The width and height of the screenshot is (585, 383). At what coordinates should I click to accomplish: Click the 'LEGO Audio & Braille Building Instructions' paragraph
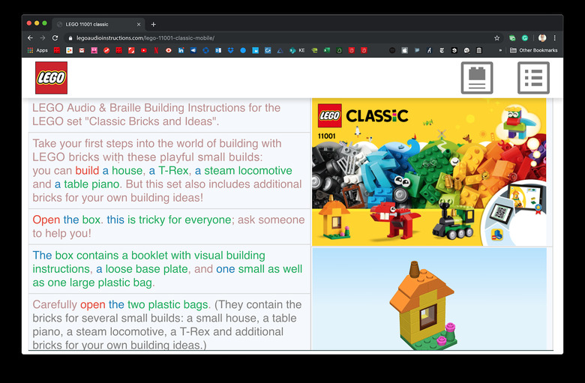tap(156, 115)
